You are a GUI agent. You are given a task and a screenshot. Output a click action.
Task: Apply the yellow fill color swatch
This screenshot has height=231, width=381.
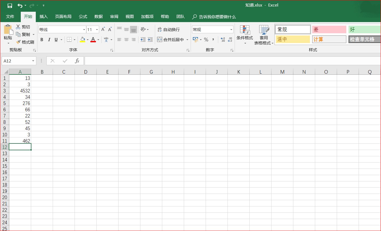82,40
